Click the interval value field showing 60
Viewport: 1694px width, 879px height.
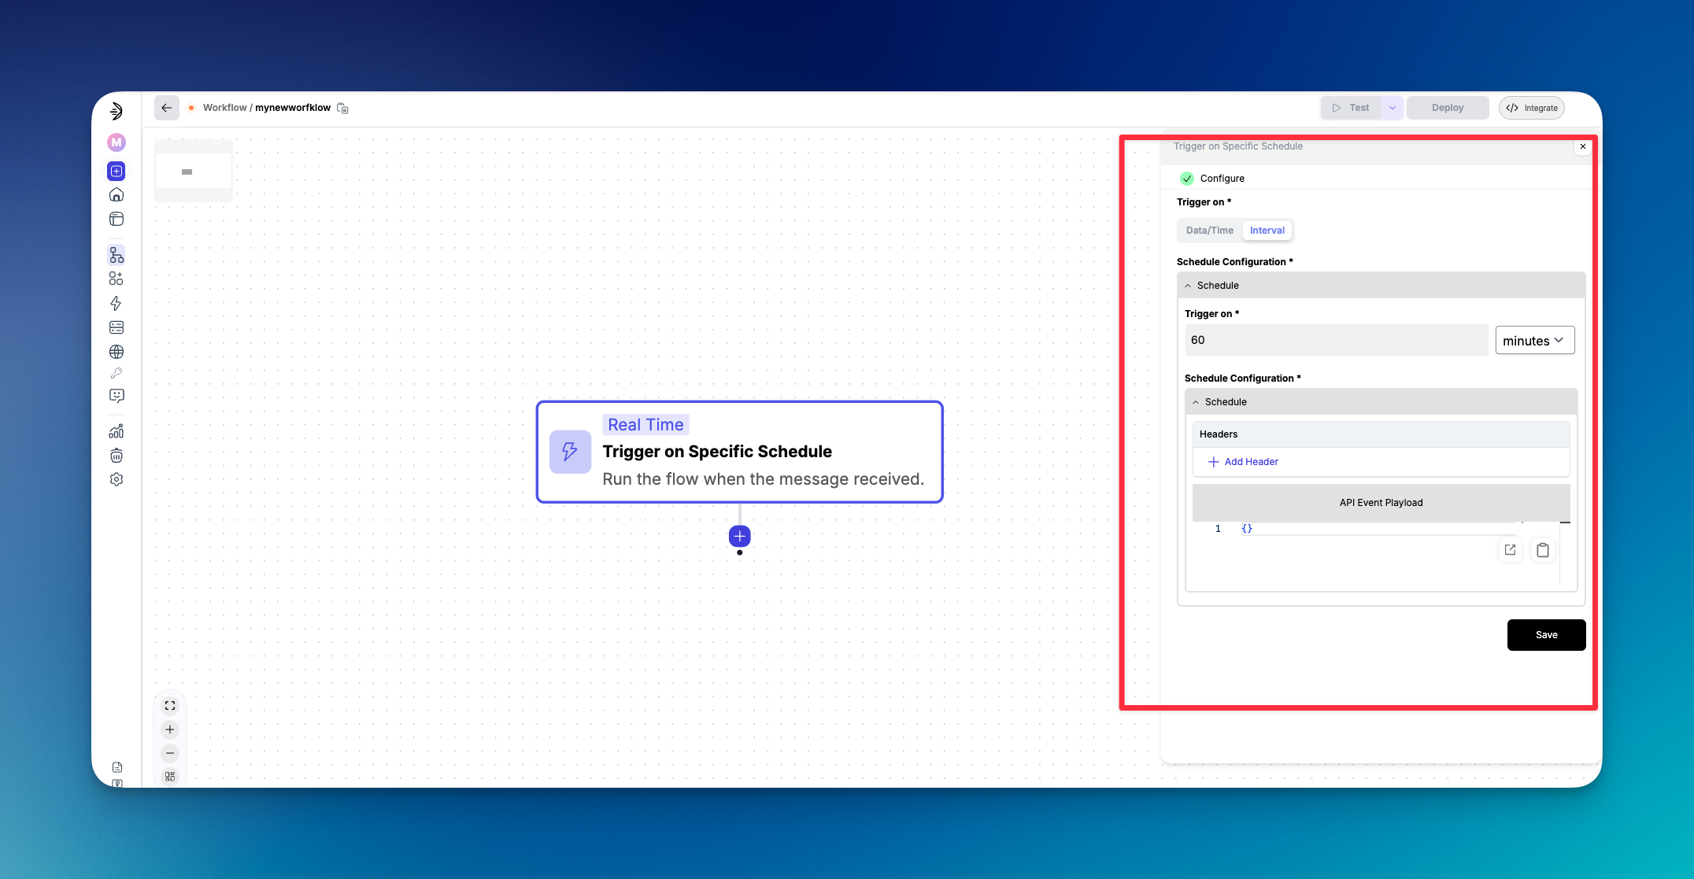tap(1336, 340)
